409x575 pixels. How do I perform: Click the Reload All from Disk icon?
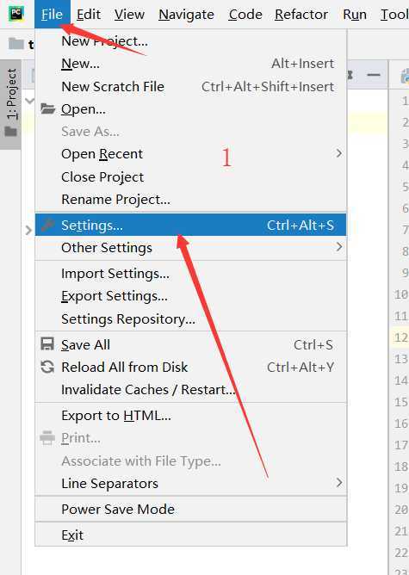click(47, 367)
